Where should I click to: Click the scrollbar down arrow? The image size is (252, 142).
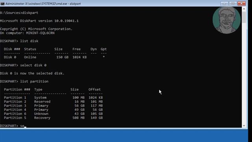[244, 125]
